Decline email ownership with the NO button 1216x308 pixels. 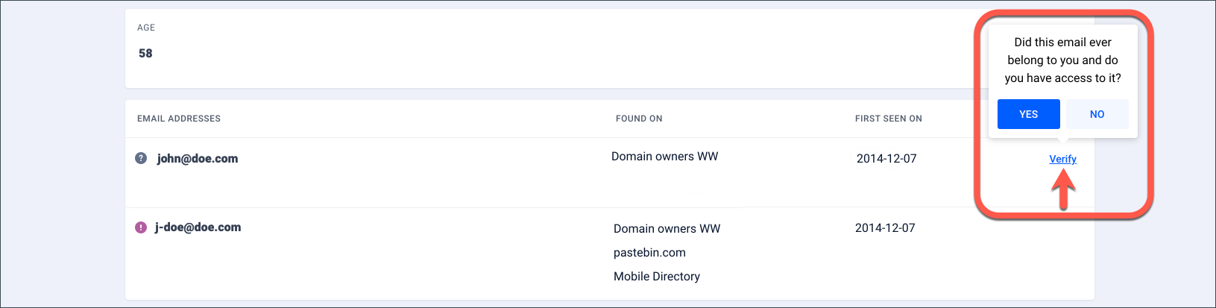coord(1097,114)
